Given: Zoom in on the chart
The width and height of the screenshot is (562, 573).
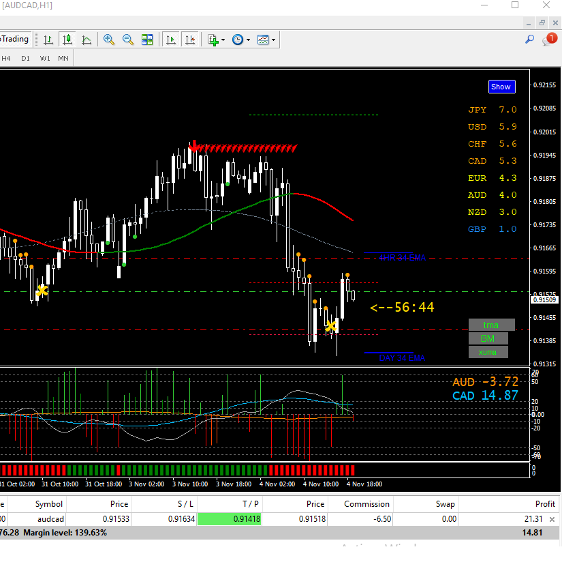Looking at the screenshot, I should pos(109,40).
